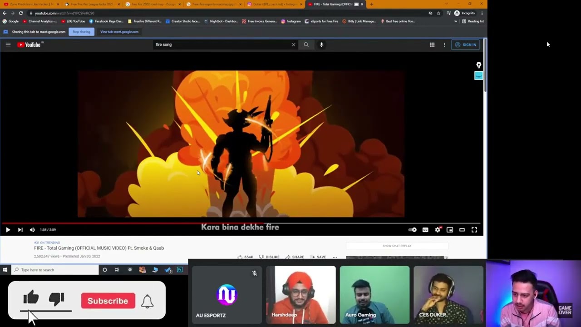Focus the YouTube search box
This screenshot has width=581, height=327.
click(x=222, y=45)
